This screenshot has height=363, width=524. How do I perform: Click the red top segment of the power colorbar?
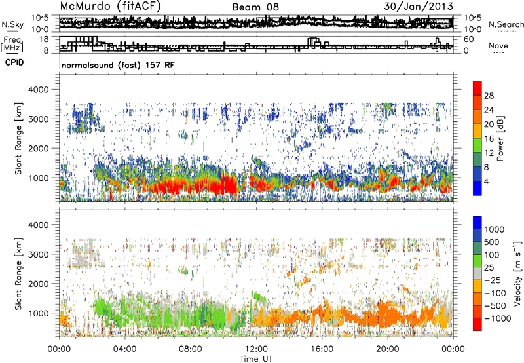tap(477, 88)
